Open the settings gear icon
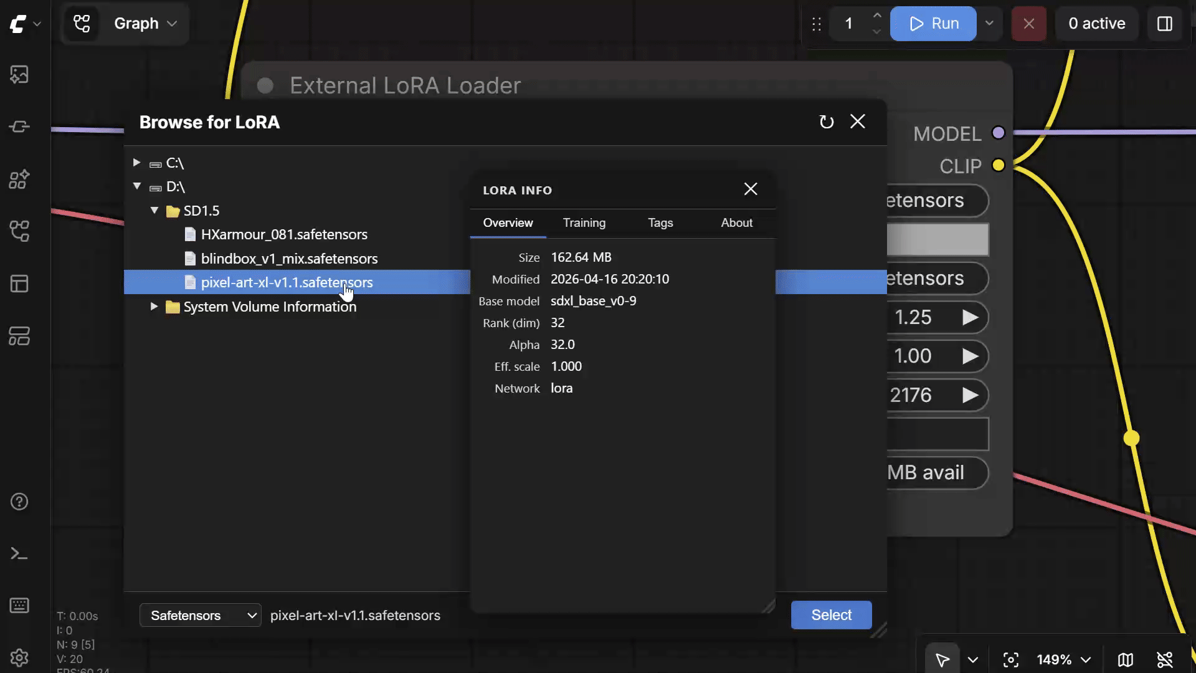The height and width of the screenshot is (673, 1196). 19,657
